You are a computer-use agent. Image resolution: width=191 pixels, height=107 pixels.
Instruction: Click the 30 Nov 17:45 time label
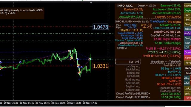click(90, 103)
